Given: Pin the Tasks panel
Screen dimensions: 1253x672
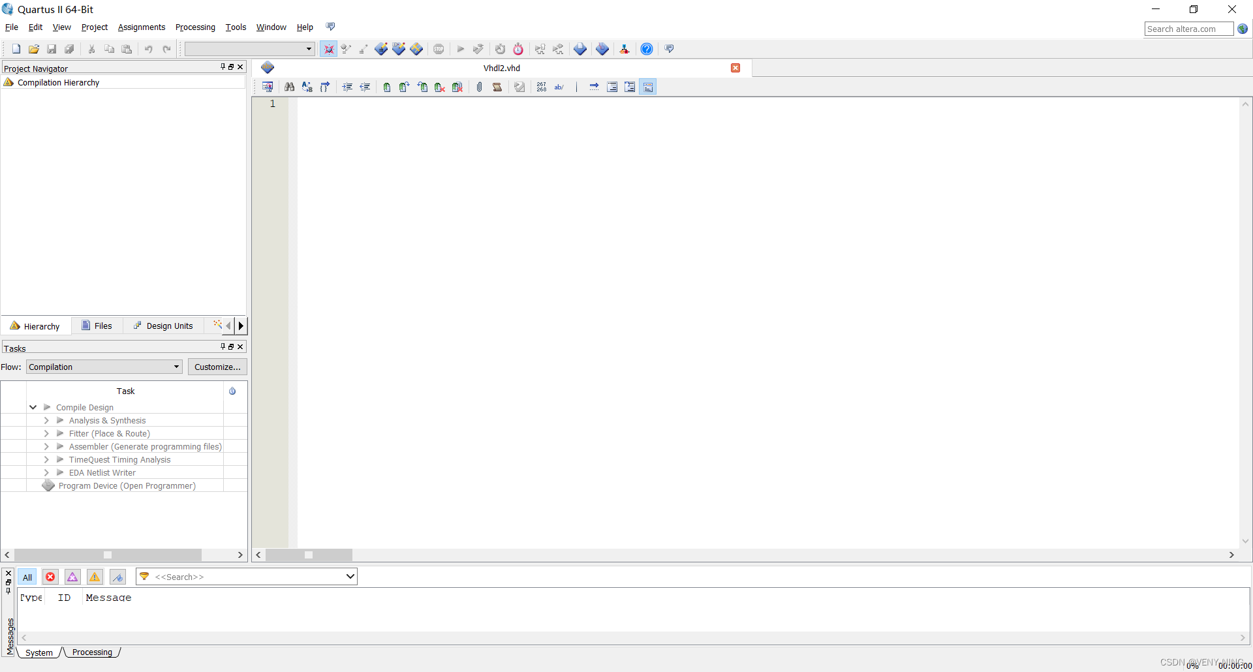Looking at the screenshot, I should pos(223,346).
